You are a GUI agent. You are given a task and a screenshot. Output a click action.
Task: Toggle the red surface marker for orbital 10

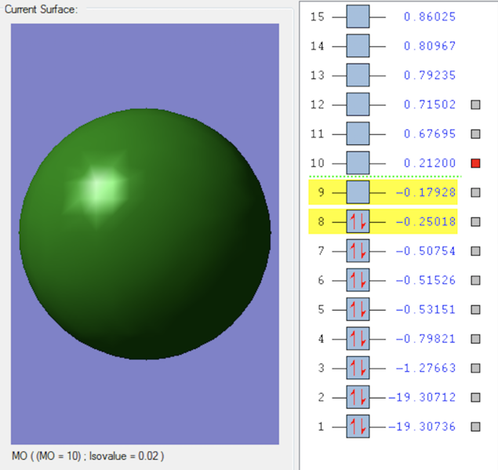pyautogui.click(x=475, y=163)
